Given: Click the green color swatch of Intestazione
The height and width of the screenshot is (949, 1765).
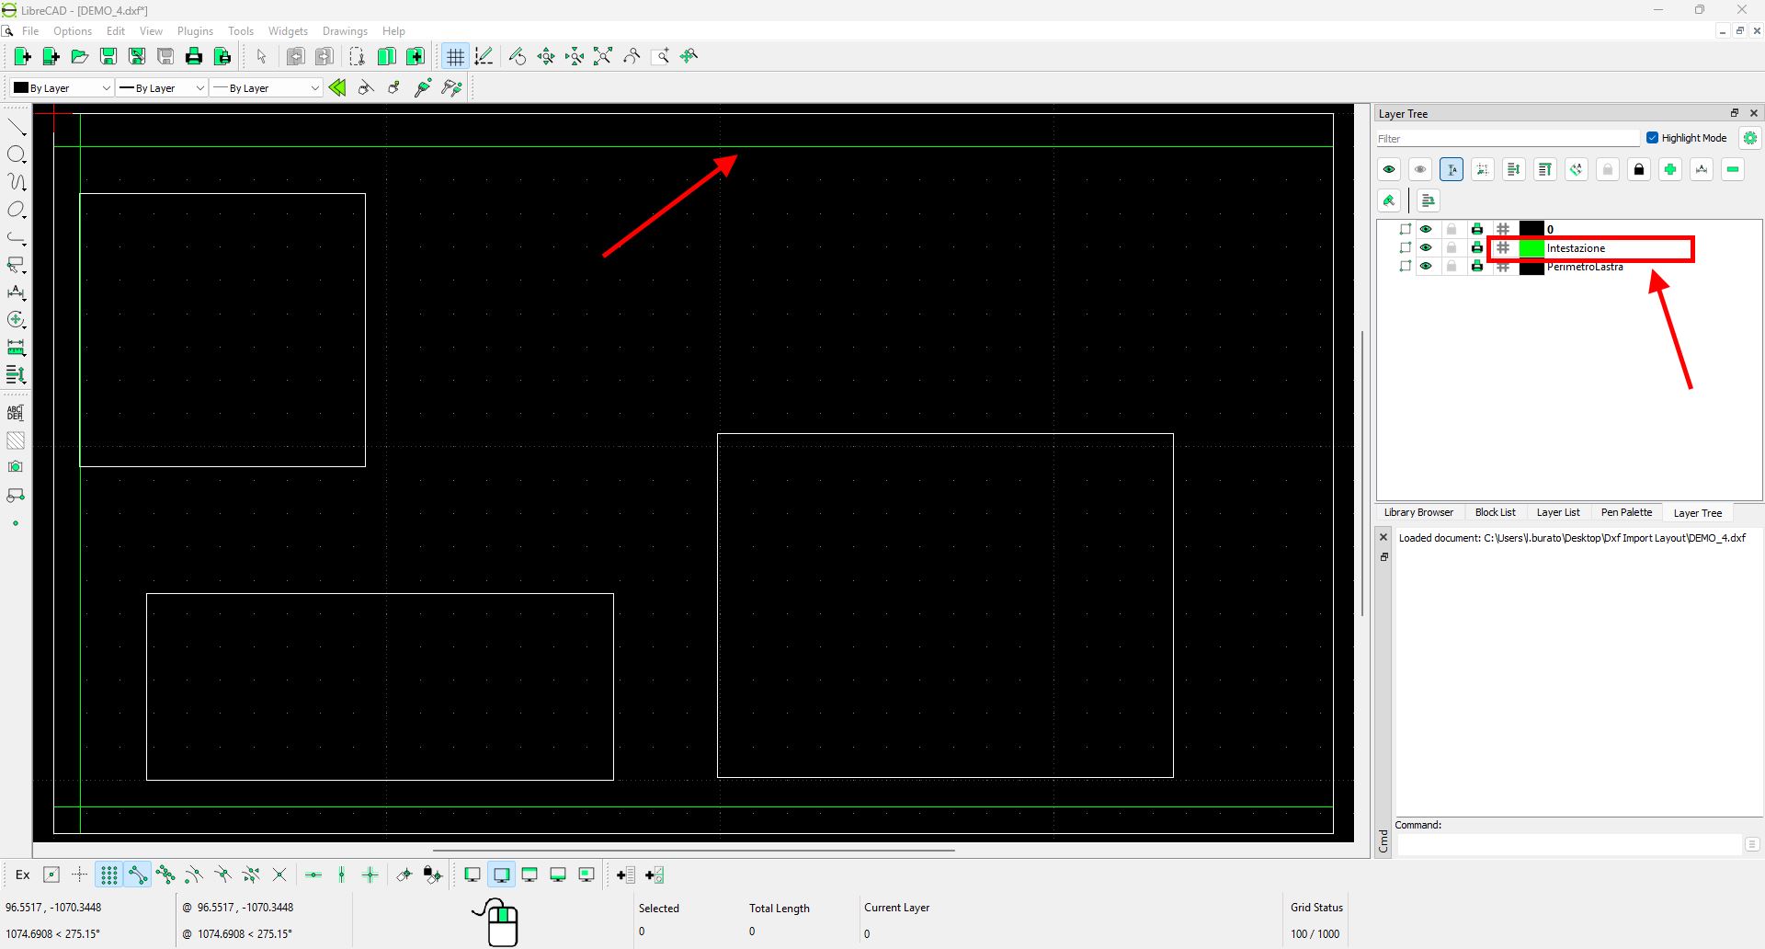Looking at the screenshot, I should (1532, 248).
